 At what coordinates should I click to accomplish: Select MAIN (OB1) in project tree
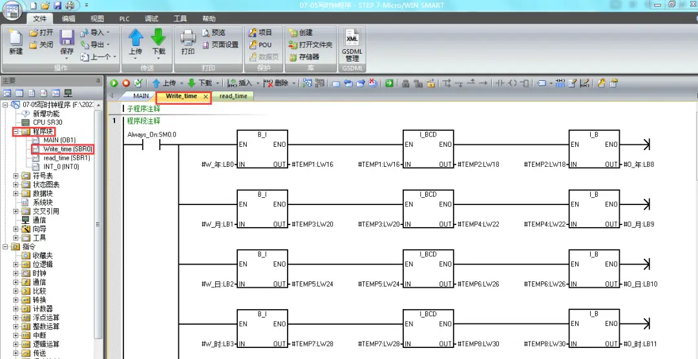[59, 140]
